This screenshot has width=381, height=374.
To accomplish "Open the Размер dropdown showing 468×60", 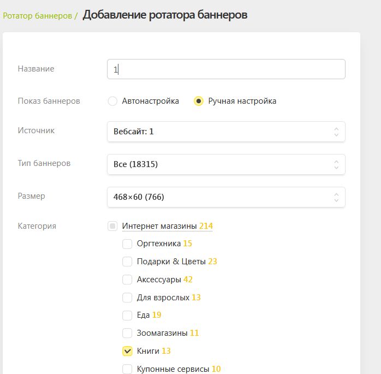I will 226,197.
